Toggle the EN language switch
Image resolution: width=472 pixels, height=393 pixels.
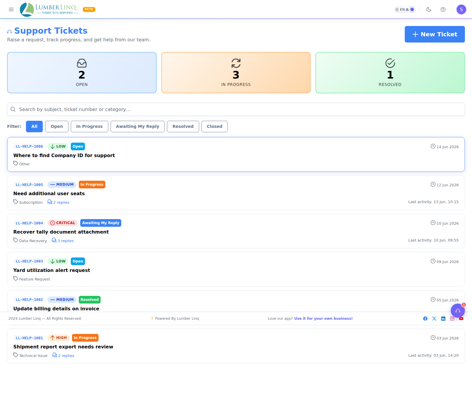[x=405, y=9]
